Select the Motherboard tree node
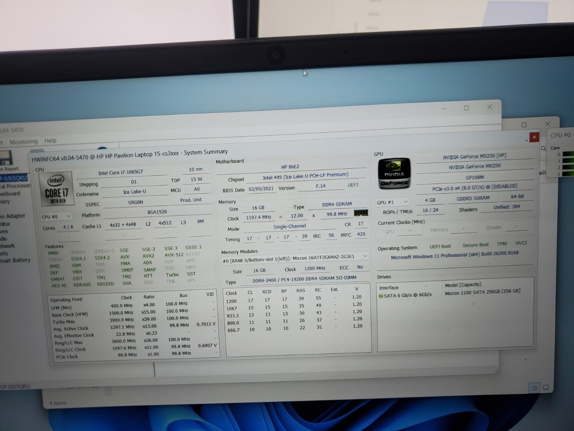This screenshot has width=574, height=431. coord(10,194)
